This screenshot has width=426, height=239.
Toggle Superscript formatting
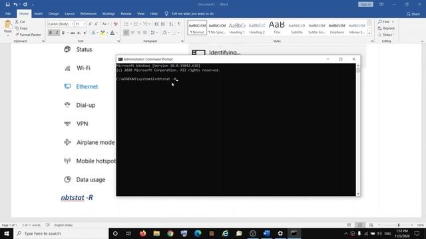coord(85,33)
